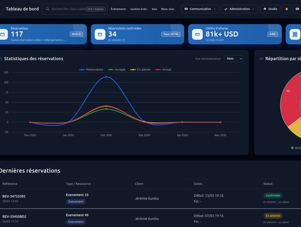The height and width of the screenshot is (227, 301).
Task: Click Jérémie Ilumbu in REV-34733392 row
Action: pyautogui.click(x=147, y=198)
